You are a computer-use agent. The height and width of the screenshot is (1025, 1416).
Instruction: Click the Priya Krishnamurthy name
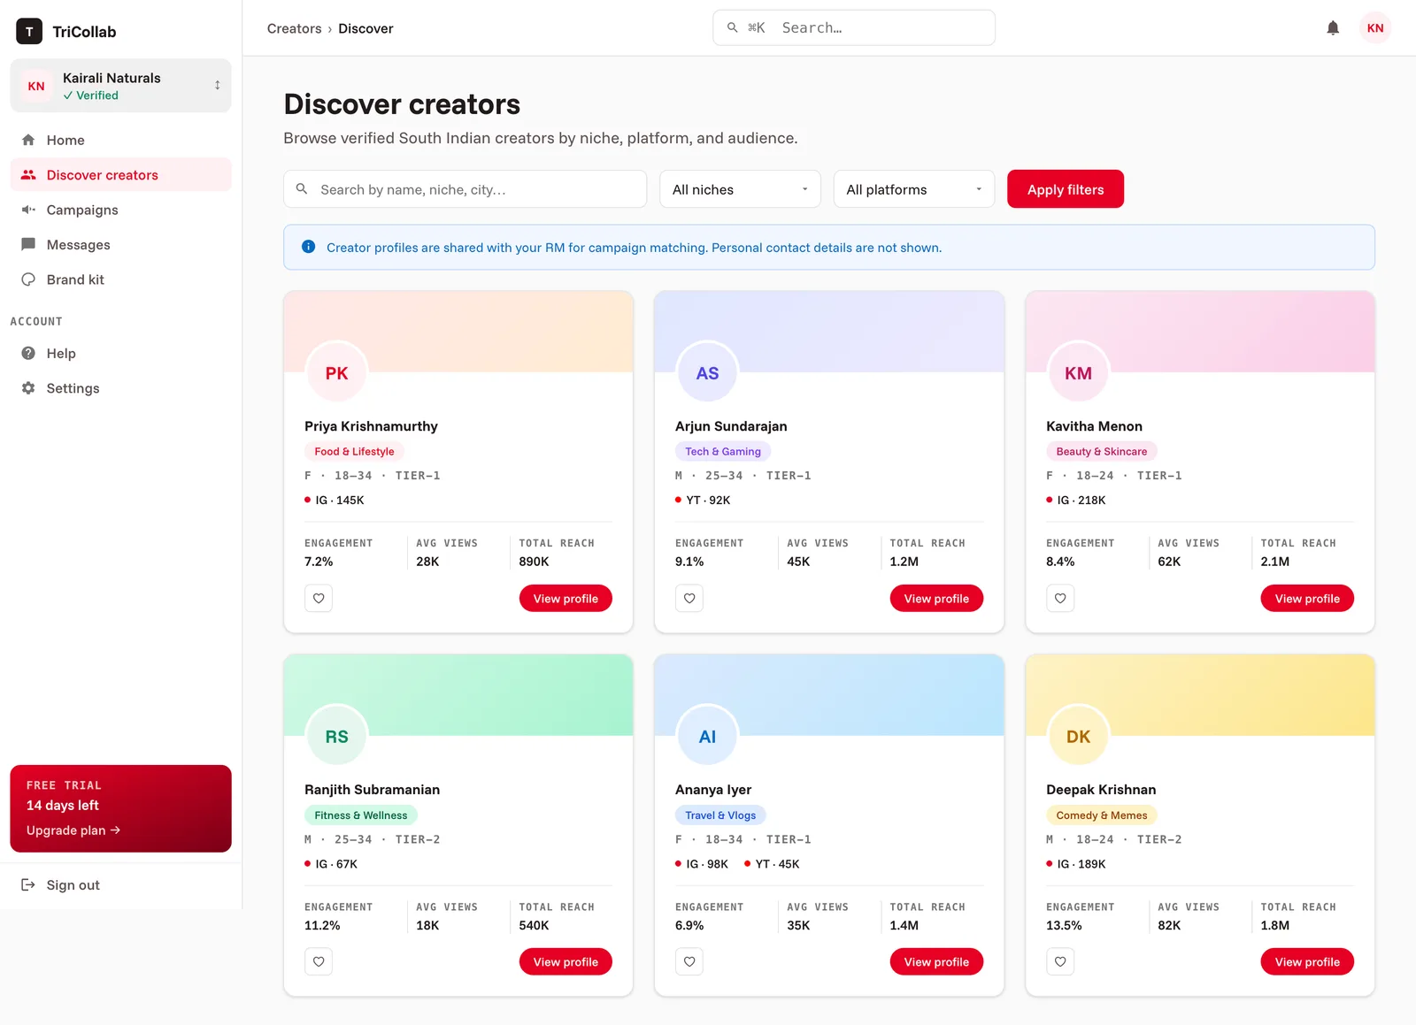click(x=371, y=426)
